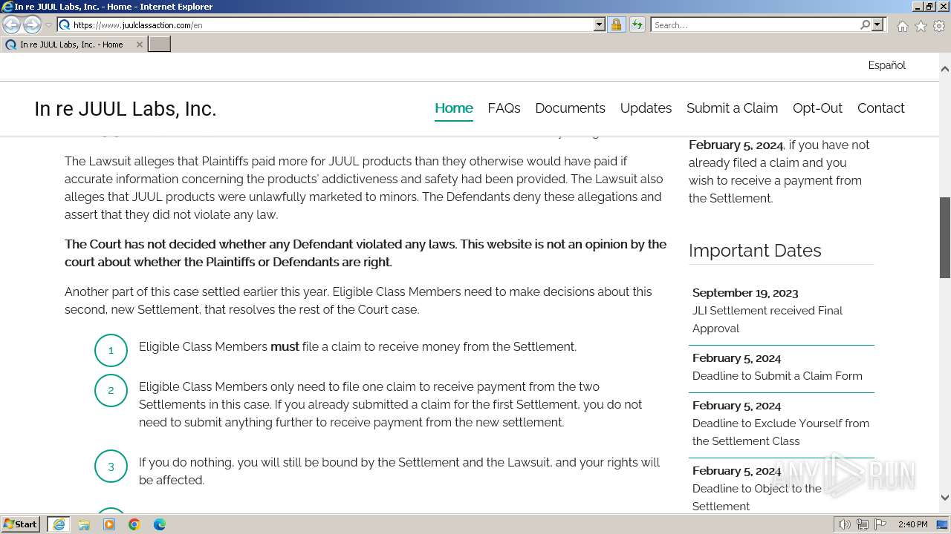
Task: Click the search magnifier icon
Action: point(865,24)
